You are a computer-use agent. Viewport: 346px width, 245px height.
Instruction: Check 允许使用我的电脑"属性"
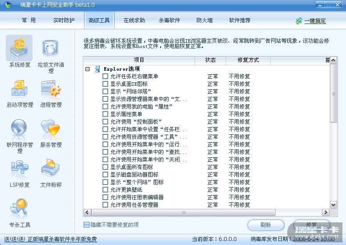pyautogui.click(x=105, y=107)
